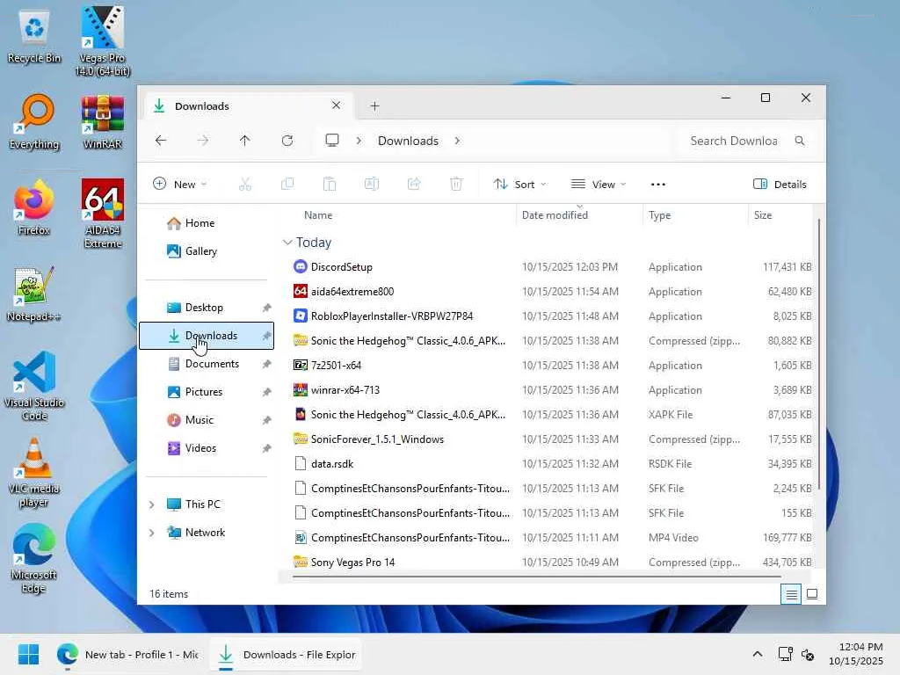Select Vegas Pro 14.0 desktop icon

(102, 41)
